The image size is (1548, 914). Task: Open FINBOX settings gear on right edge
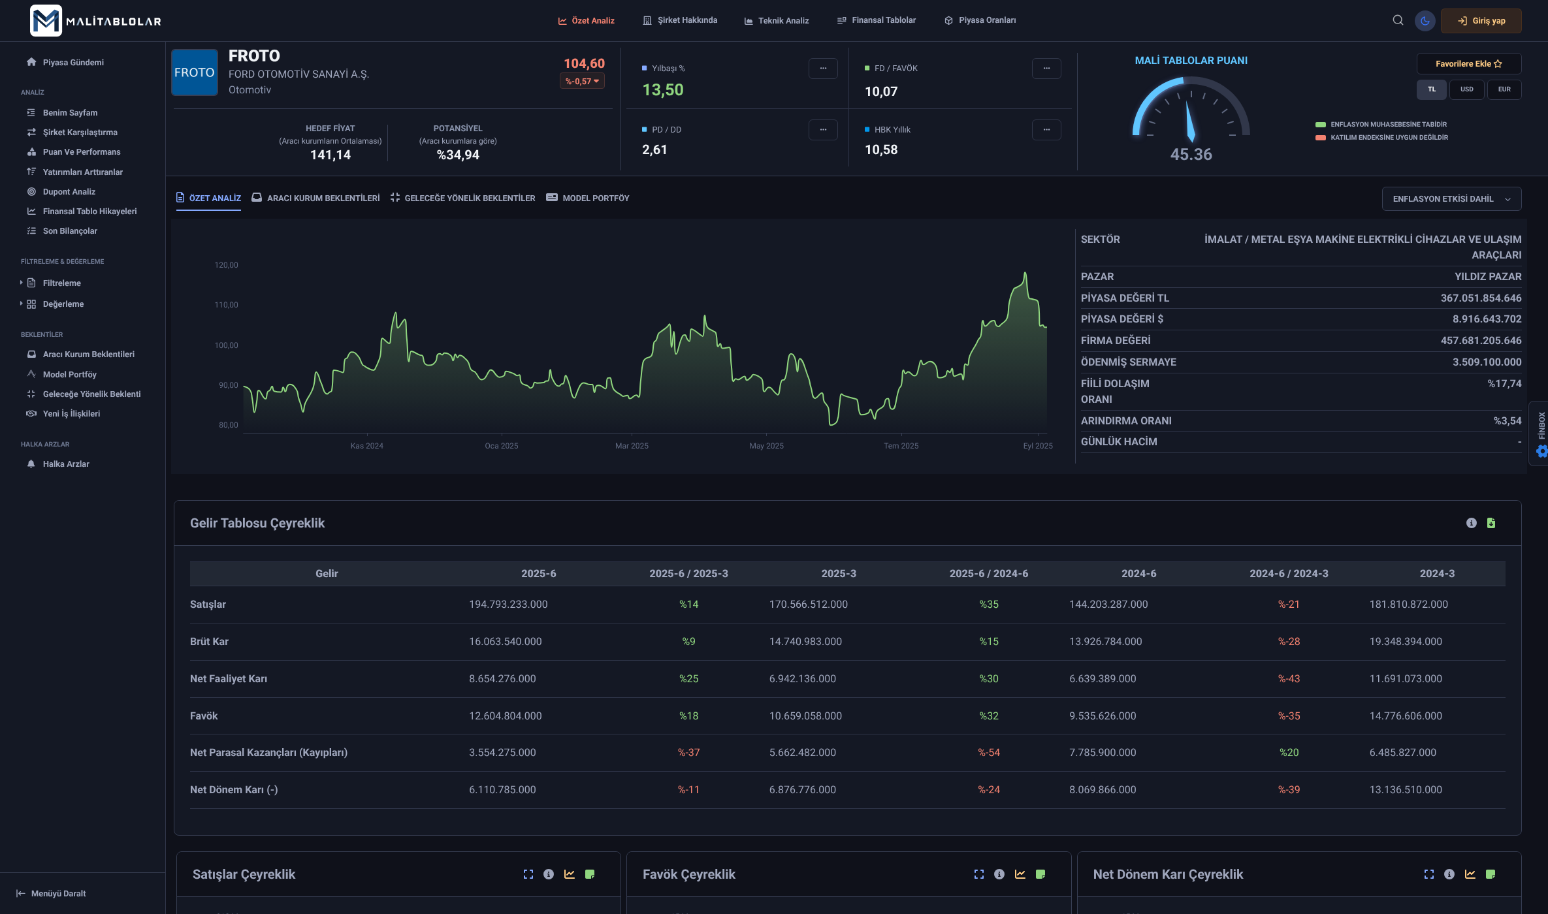(1541, 451)
